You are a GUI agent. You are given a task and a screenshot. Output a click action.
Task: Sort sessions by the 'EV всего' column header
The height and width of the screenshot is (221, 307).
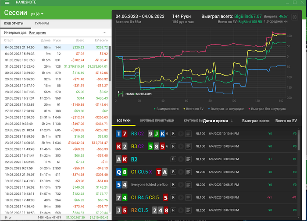click(101, 40)
